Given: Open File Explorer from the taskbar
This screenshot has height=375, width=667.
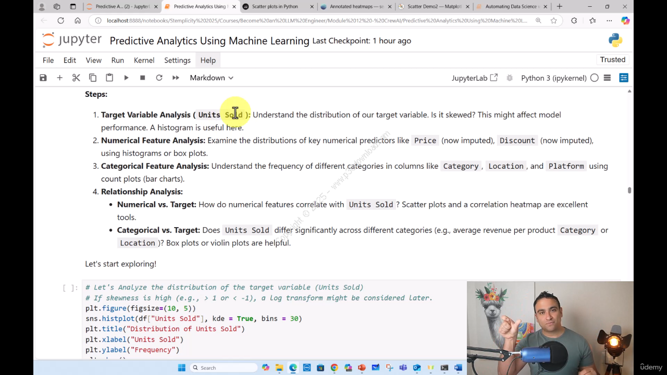Looking at the screenshot, I should point(279,368).
